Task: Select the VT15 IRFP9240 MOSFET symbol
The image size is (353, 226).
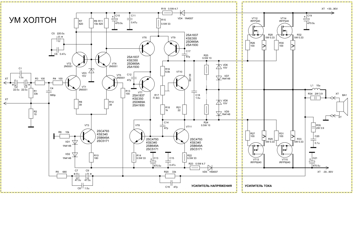Action: click(285, 150)
